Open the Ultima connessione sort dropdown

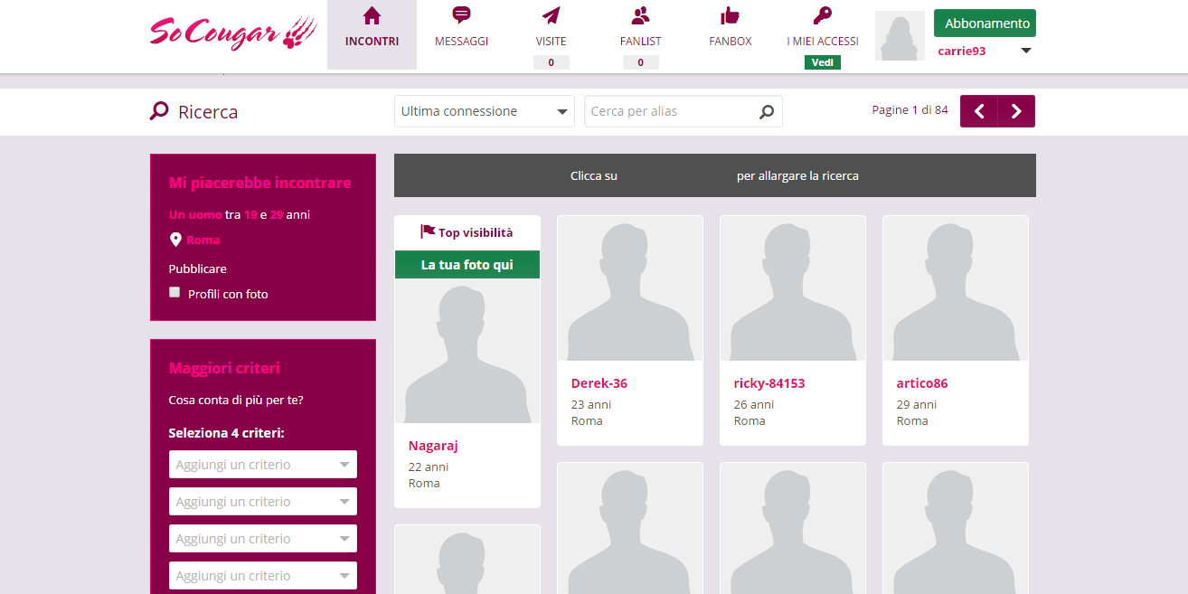pos(485,111)
